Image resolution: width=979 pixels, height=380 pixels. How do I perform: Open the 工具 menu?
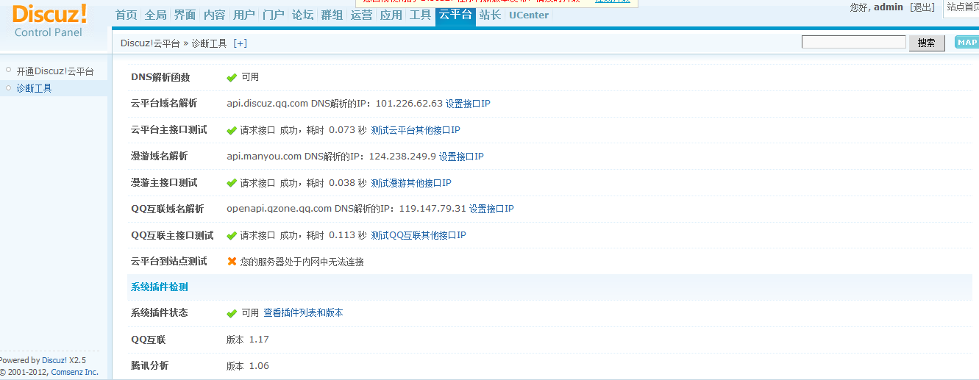[421, 15]
